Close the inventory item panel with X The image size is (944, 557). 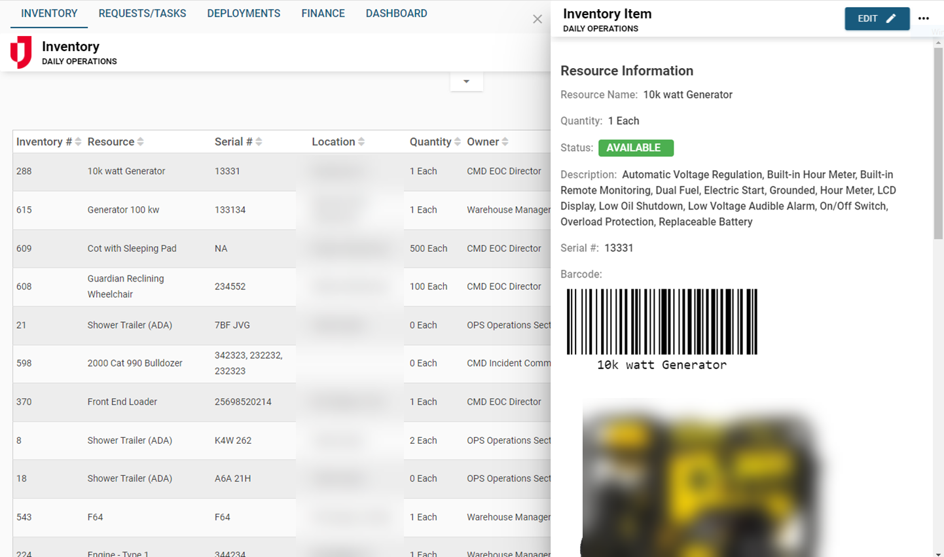coord(537,19)
